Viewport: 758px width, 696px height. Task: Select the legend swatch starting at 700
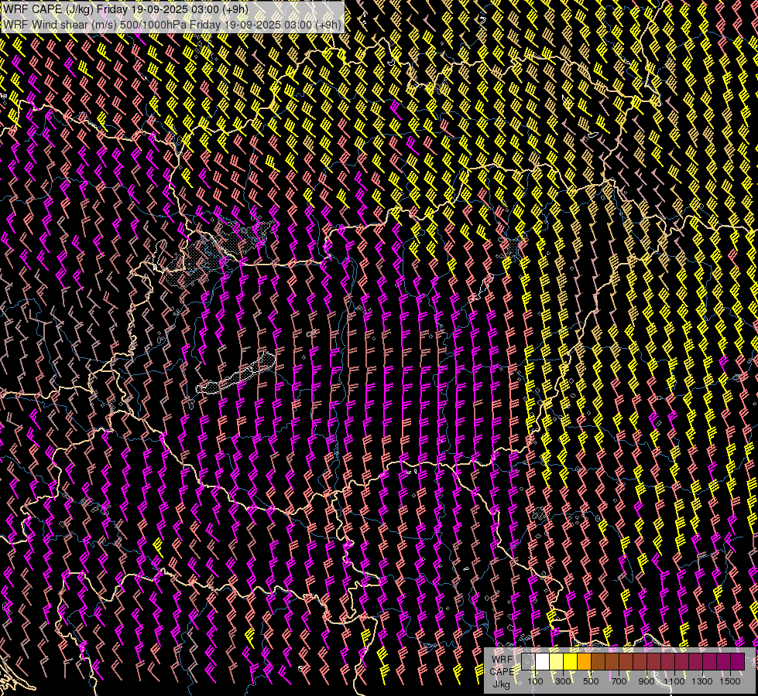tap(626, 661)
